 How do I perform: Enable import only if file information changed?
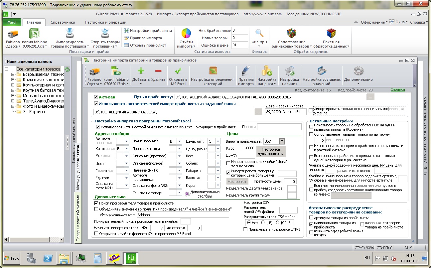pyautogui.click(x=311, y=110)
